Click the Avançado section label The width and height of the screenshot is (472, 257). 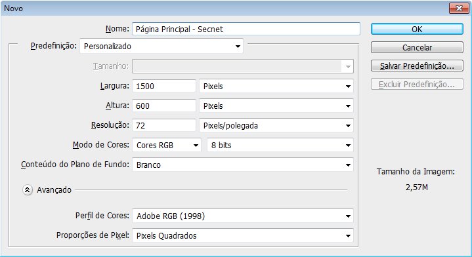tap(54, 190)
